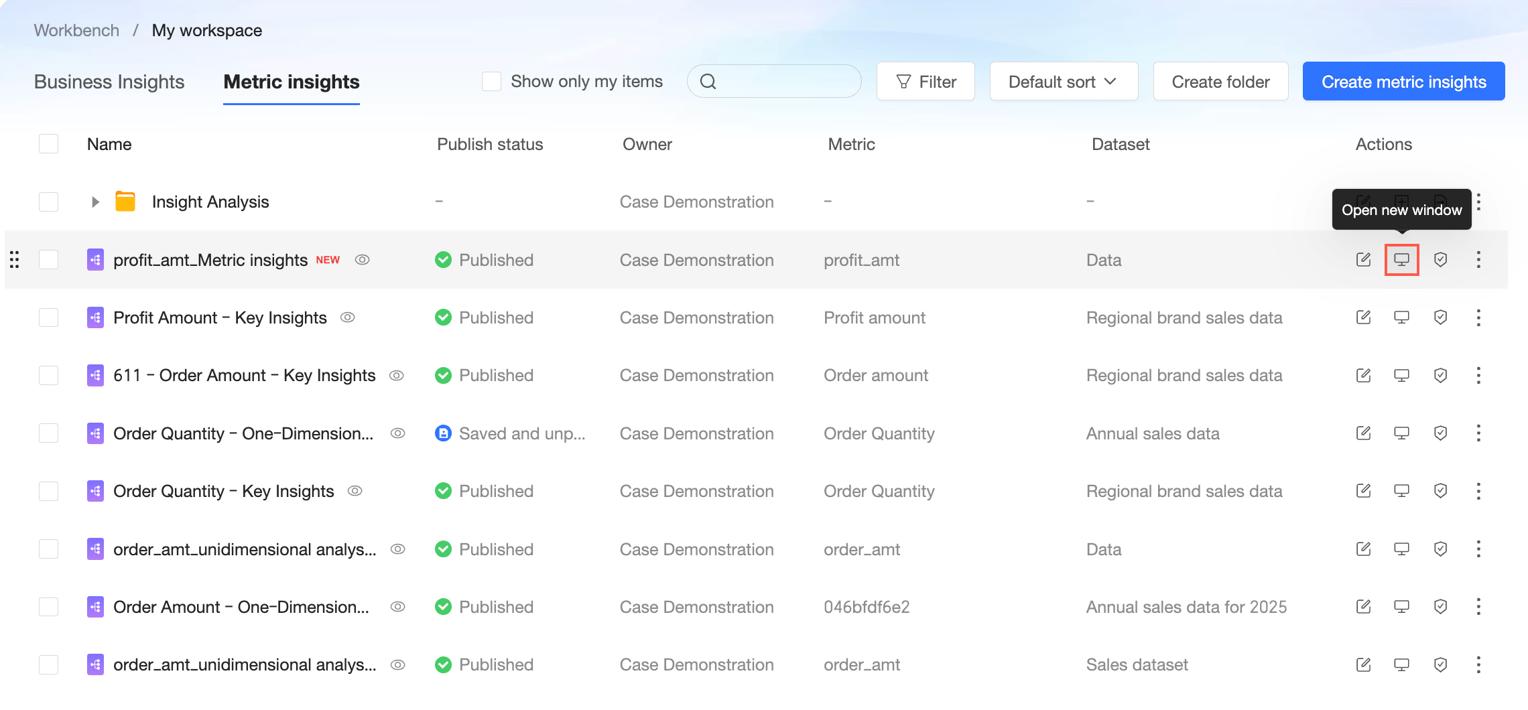Click into the search input field
Viewport: 1528px width, 710px height.
coord(784,82)
